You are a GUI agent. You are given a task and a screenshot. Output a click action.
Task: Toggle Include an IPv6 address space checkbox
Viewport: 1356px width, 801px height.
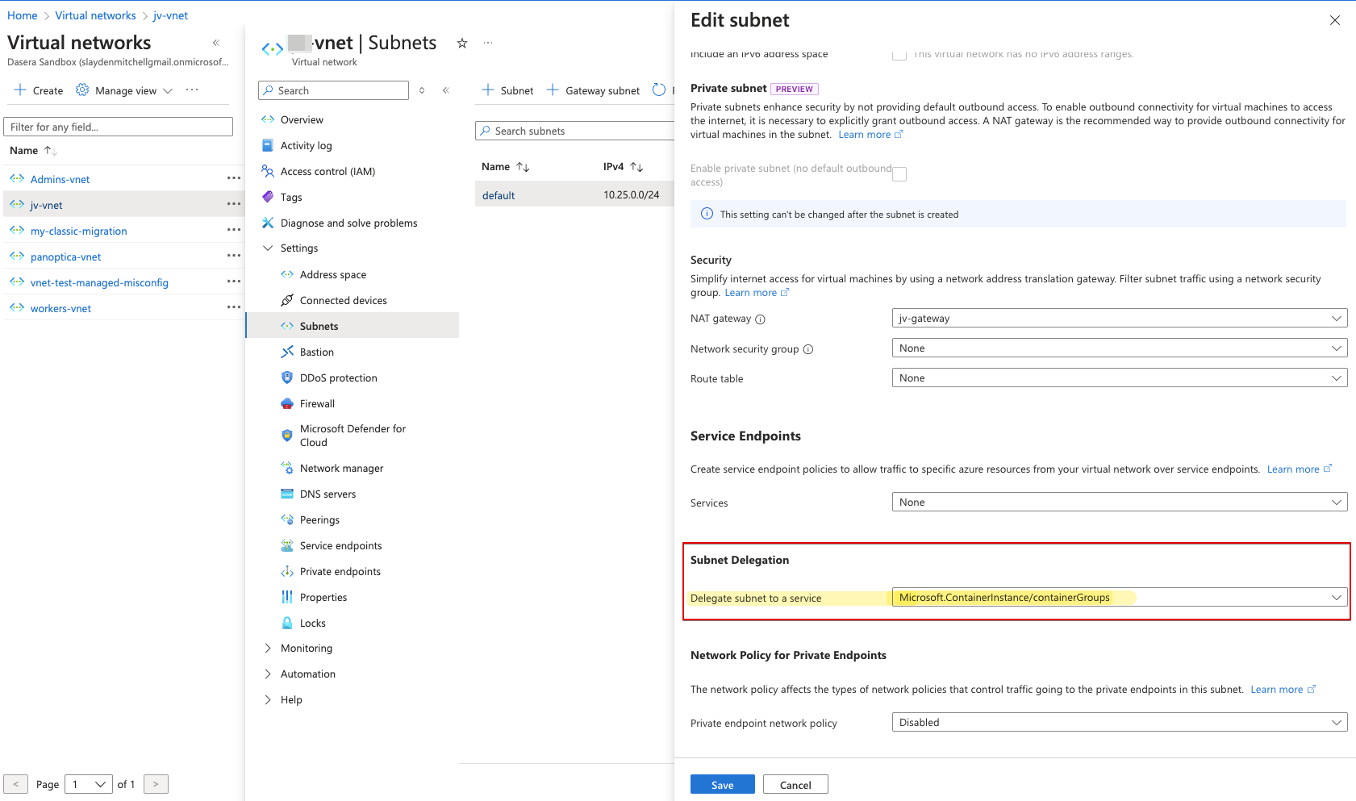click(899, 54)
